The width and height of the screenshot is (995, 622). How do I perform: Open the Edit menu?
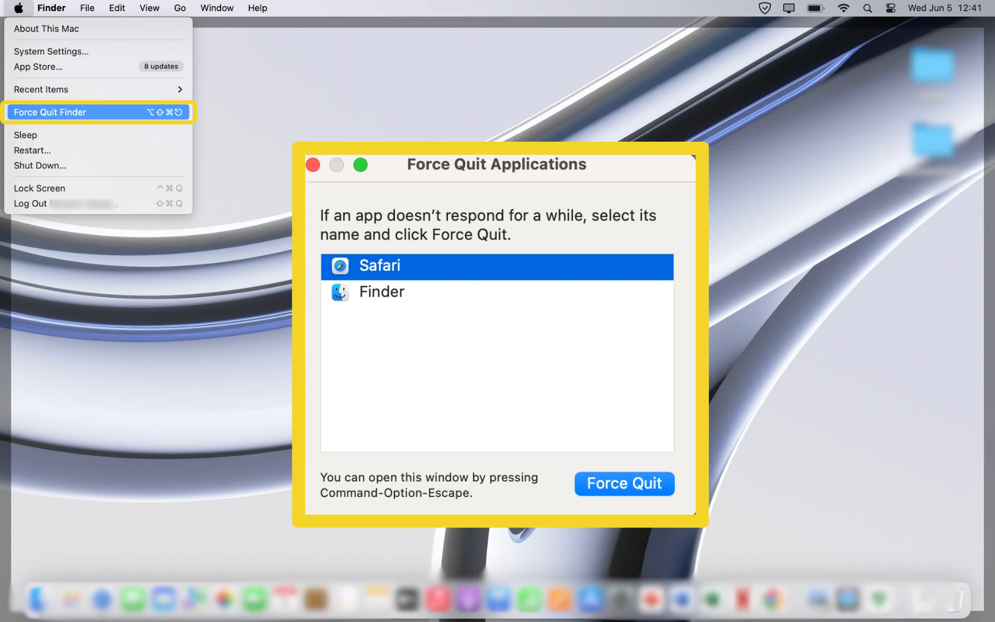tap(117, 8)
